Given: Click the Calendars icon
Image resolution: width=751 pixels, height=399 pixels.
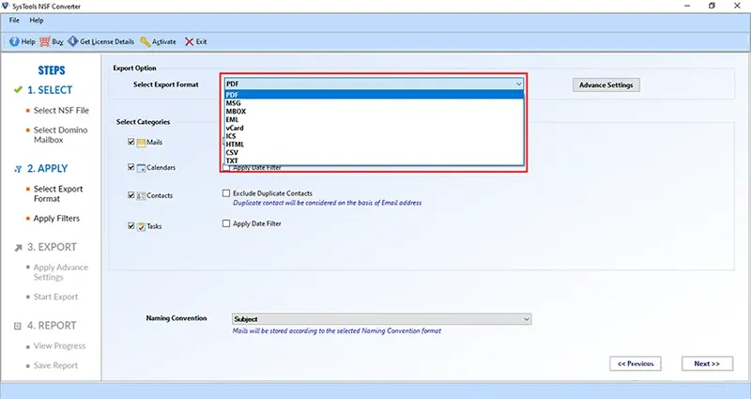Looking at the screenshot, I should pyautogui.click(x=142, y=168).
